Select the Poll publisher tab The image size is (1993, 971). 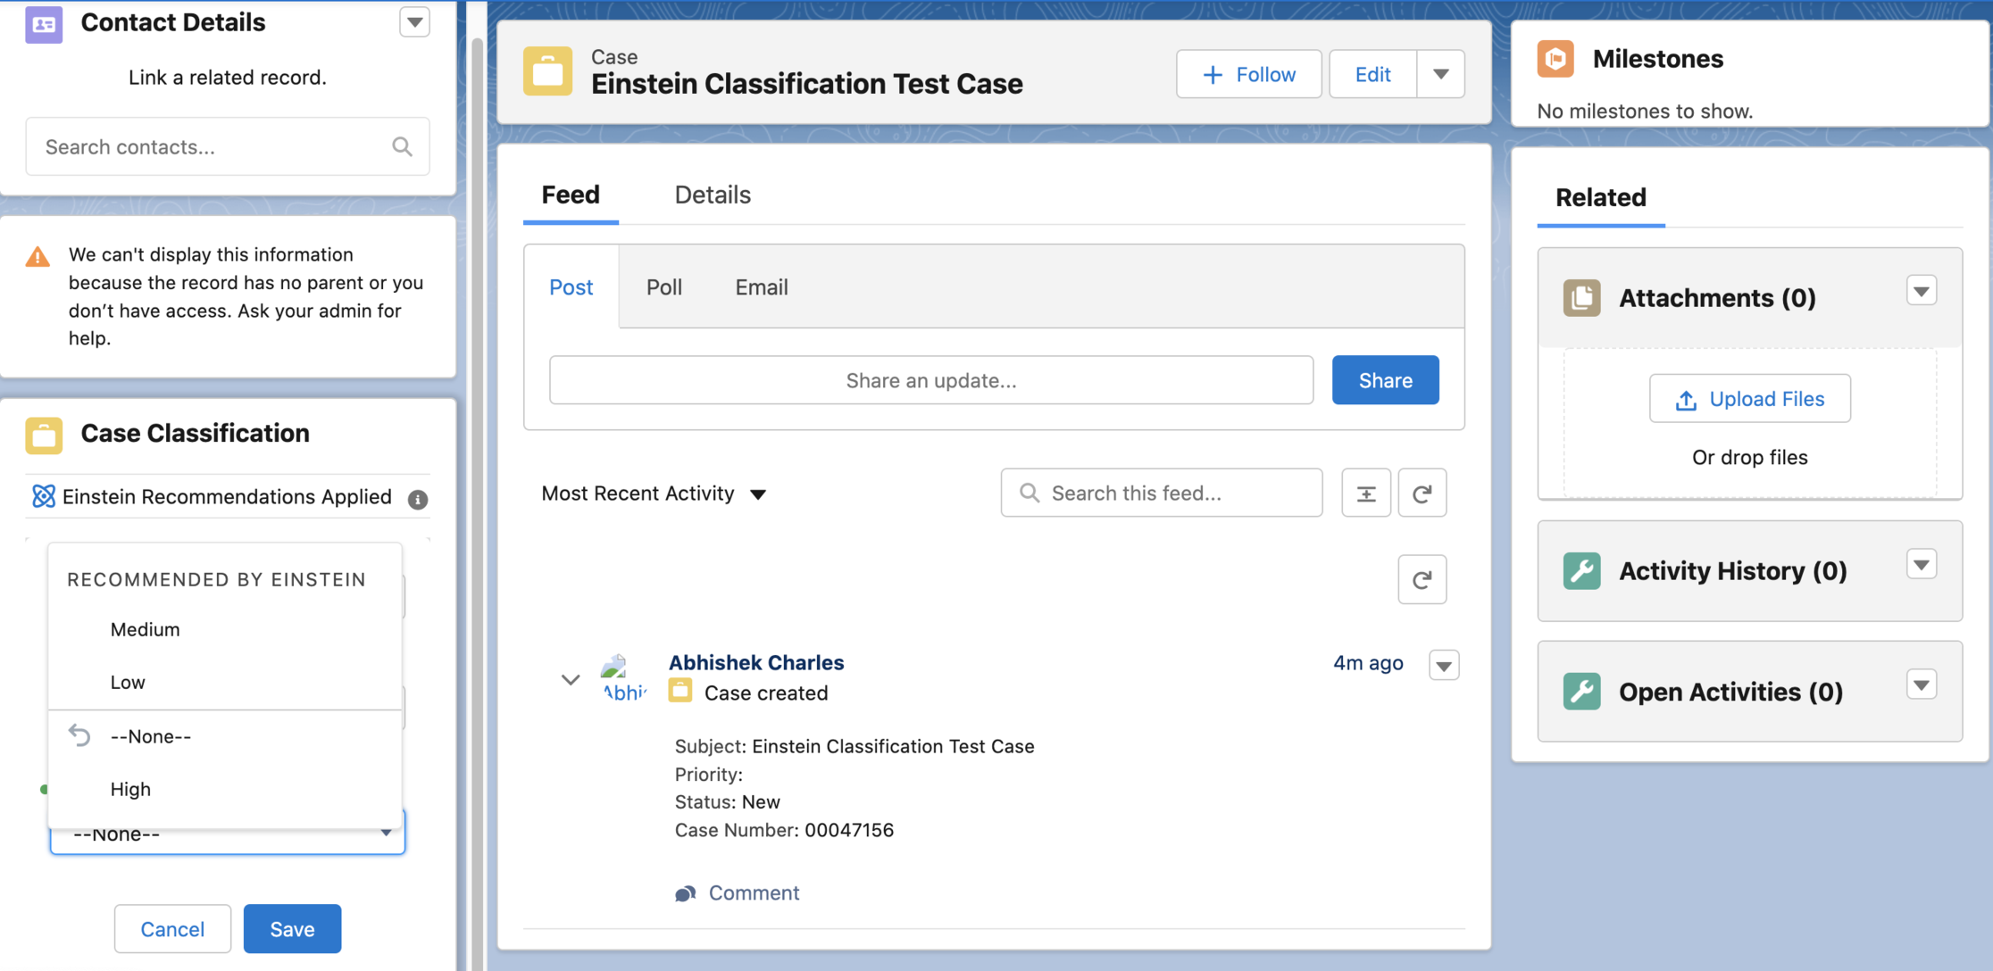tap(663, 287)
